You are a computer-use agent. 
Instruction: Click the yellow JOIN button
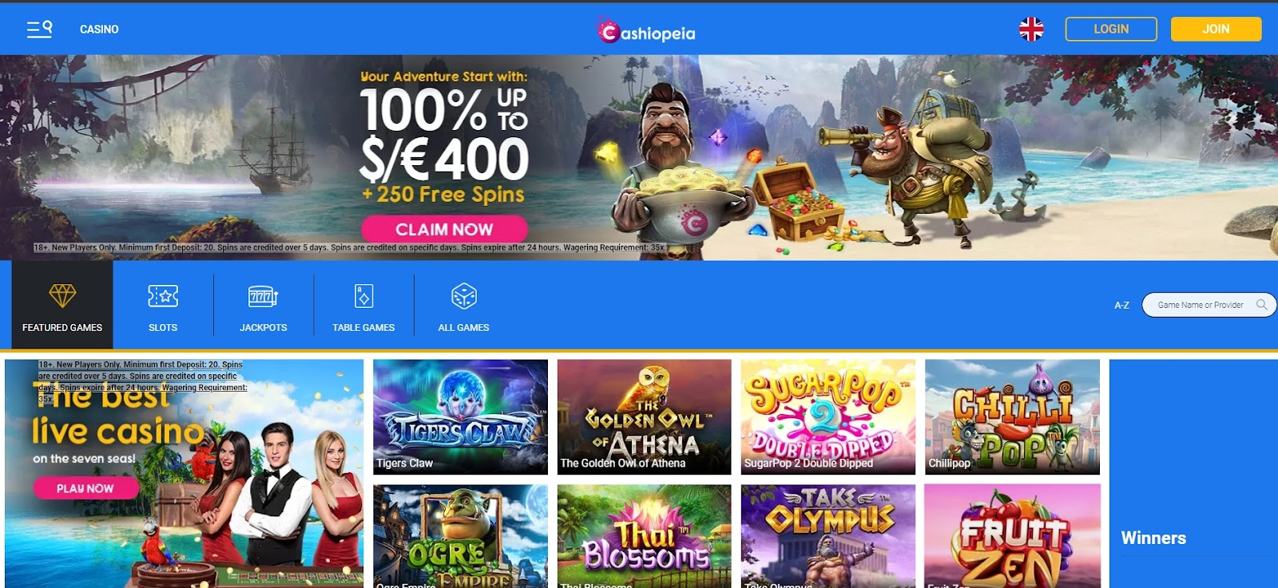coord(1216,29)
